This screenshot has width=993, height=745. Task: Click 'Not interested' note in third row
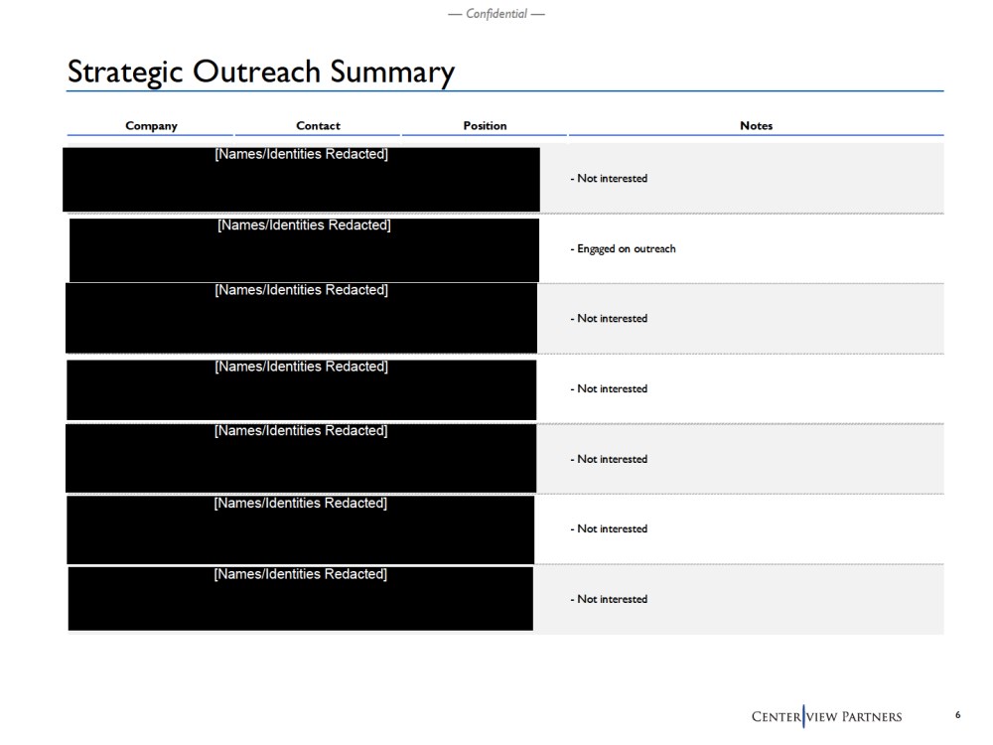pyautogui.click(x=611, y=319)
